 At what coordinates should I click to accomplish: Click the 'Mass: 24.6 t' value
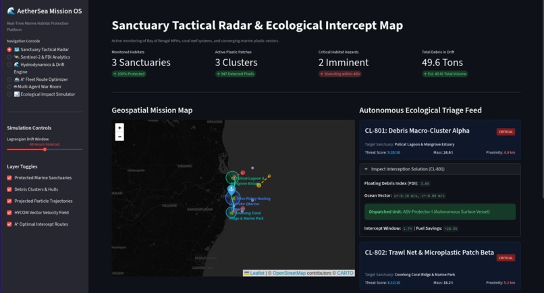[443, 152]
